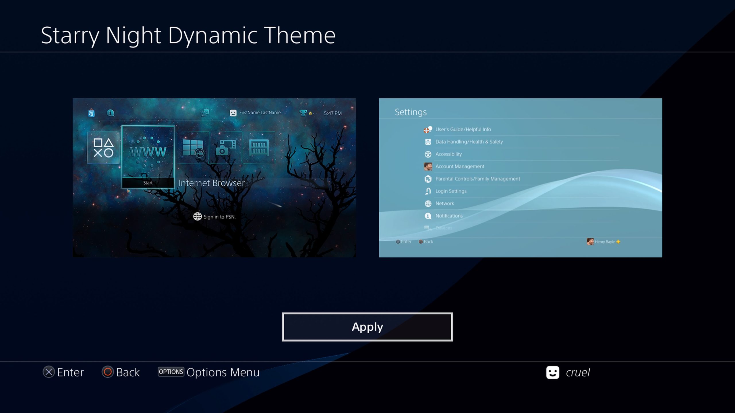
Task: Click the trophy icon in preview
Action: coord(303,113)
